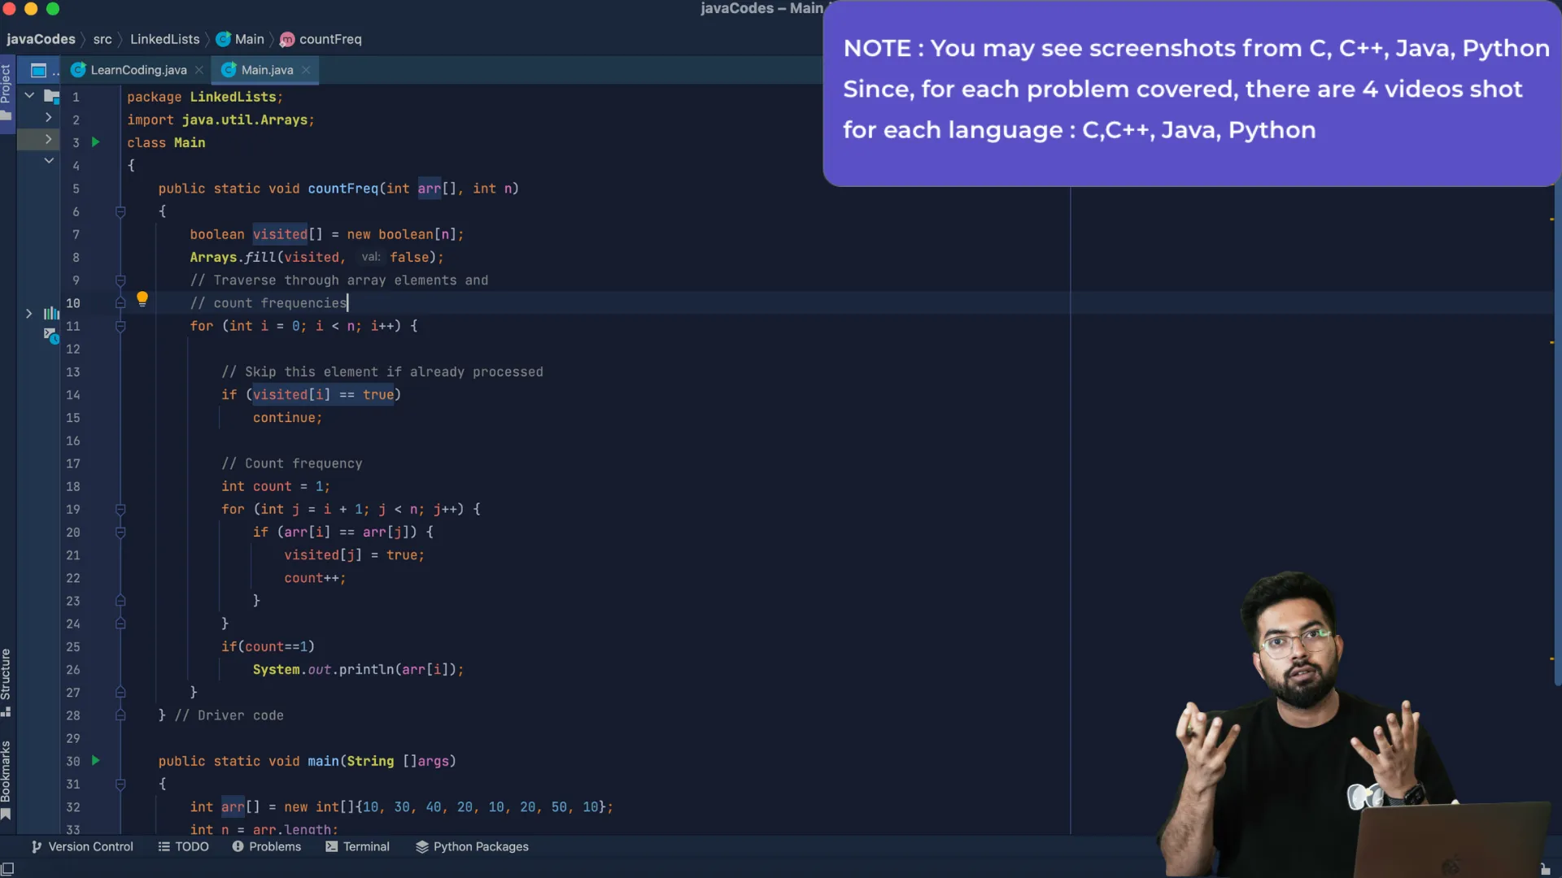Click the orange warning stripe on scrollbar
1562x878 pixels.
pyautogui.click(x=1551, y=219)
